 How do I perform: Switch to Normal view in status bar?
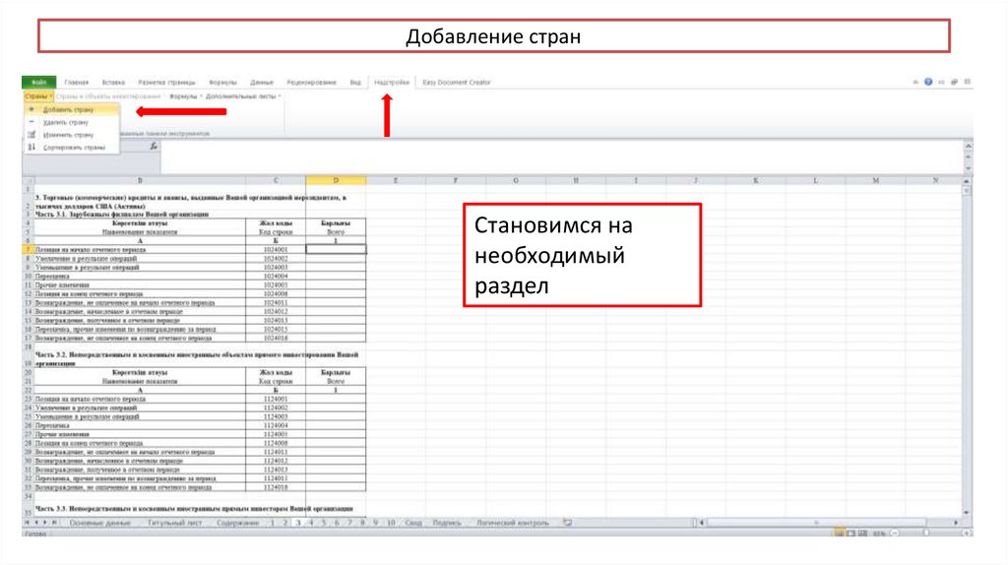(x=840, y=533)
